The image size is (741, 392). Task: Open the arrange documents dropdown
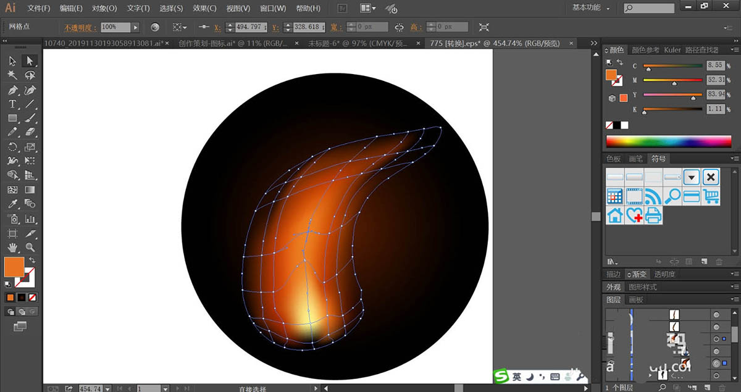point(367,8)
